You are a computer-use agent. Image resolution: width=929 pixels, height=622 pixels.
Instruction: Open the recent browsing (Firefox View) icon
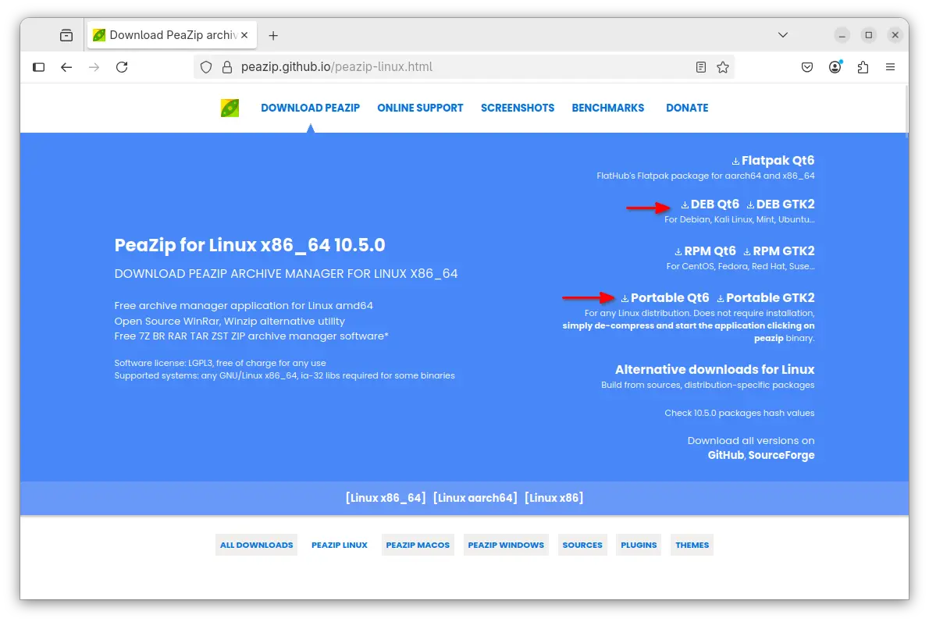click(66, 36)
